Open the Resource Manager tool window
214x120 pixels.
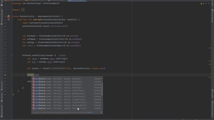coord(2,17)
